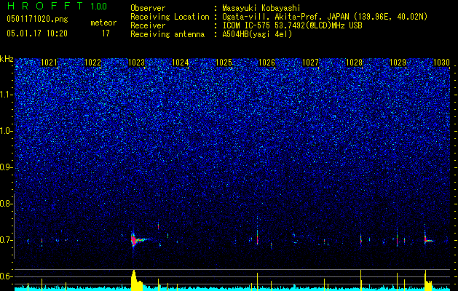Click the 1.0 frequency axis label
This screenshot has width=458, height=291.
click(x=6, y=131)
